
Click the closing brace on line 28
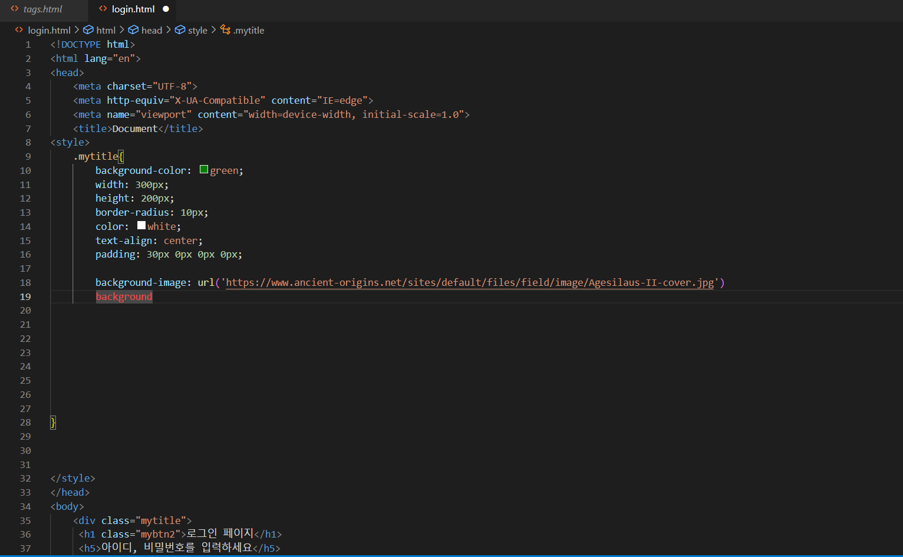click(53, 423)
